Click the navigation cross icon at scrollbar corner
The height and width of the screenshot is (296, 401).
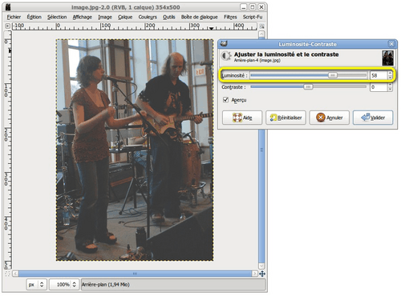262,274
